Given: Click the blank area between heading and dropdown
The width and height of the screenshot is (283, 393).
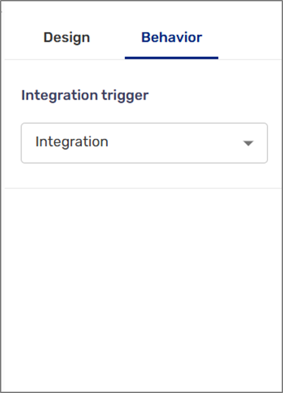Looking at the screenshot, I should pyautogui.click(x=144, y=113).
